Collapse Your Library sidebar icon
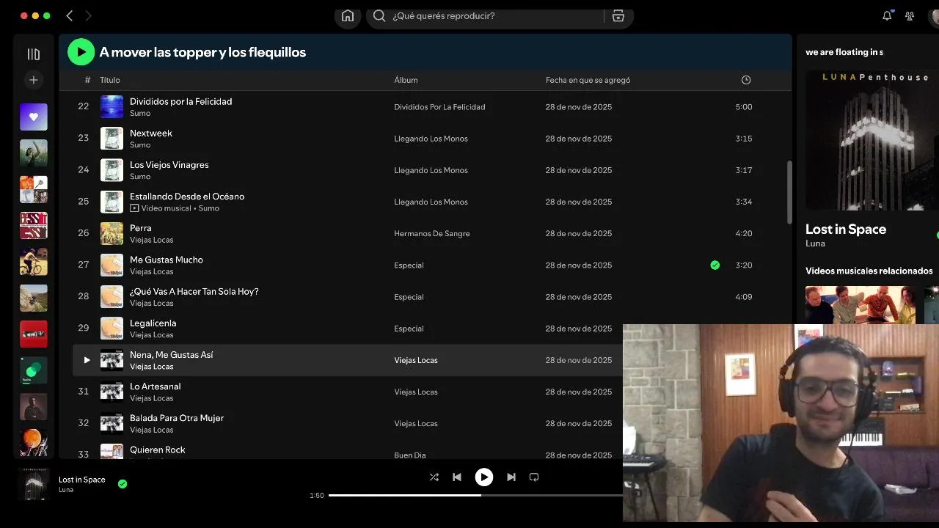 pos(34,54)
